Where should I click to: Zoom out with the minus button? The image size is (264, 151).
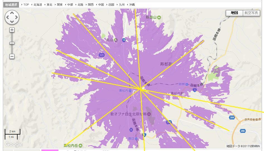(x=12, y=56)
